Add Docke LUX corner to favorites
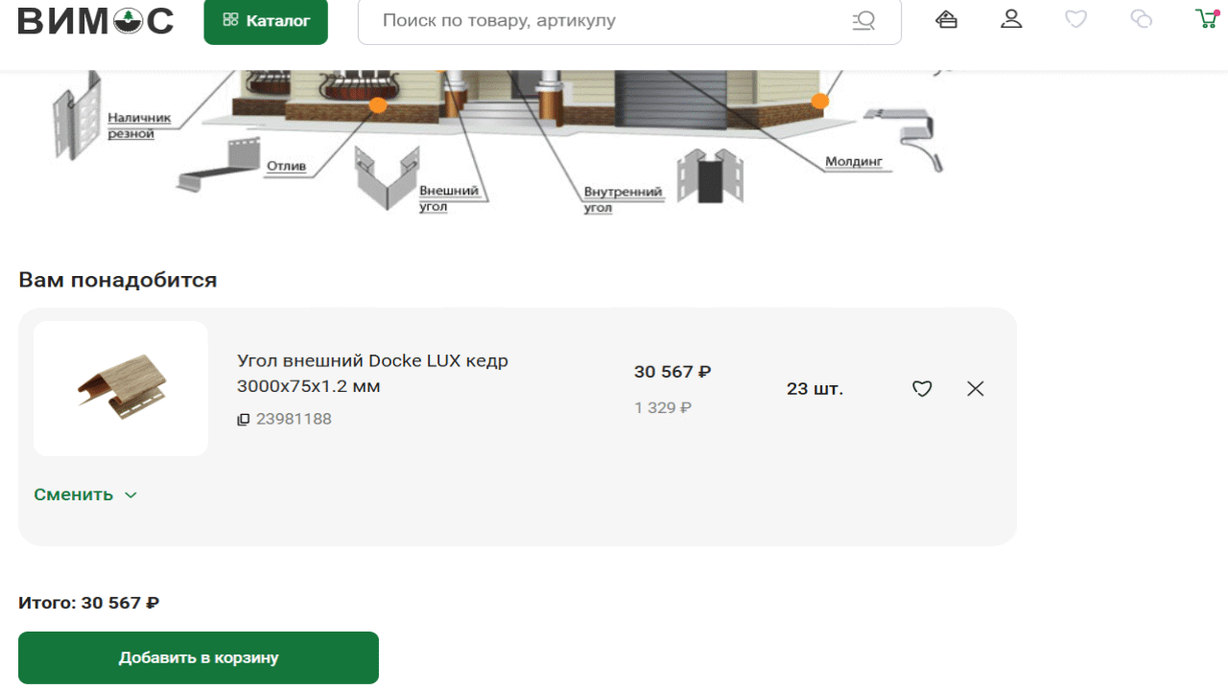Screen dimensions: 1228x690 [x=922, y=389]
